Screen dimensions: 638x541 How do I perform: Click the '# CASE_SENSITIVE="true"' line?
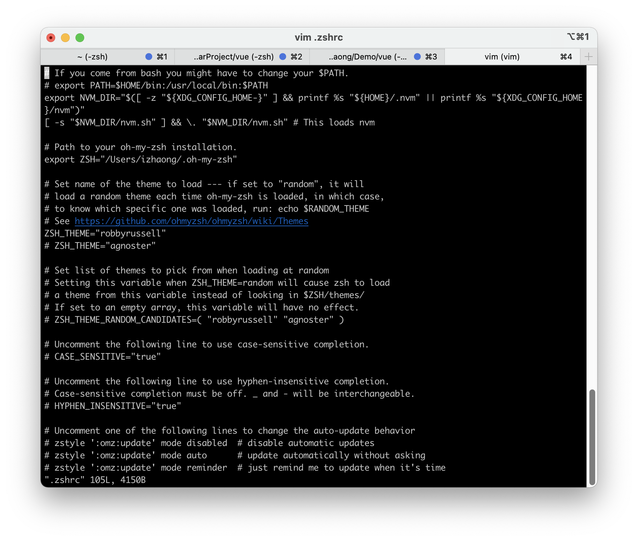pyautogui.click(x=102, y=357)
